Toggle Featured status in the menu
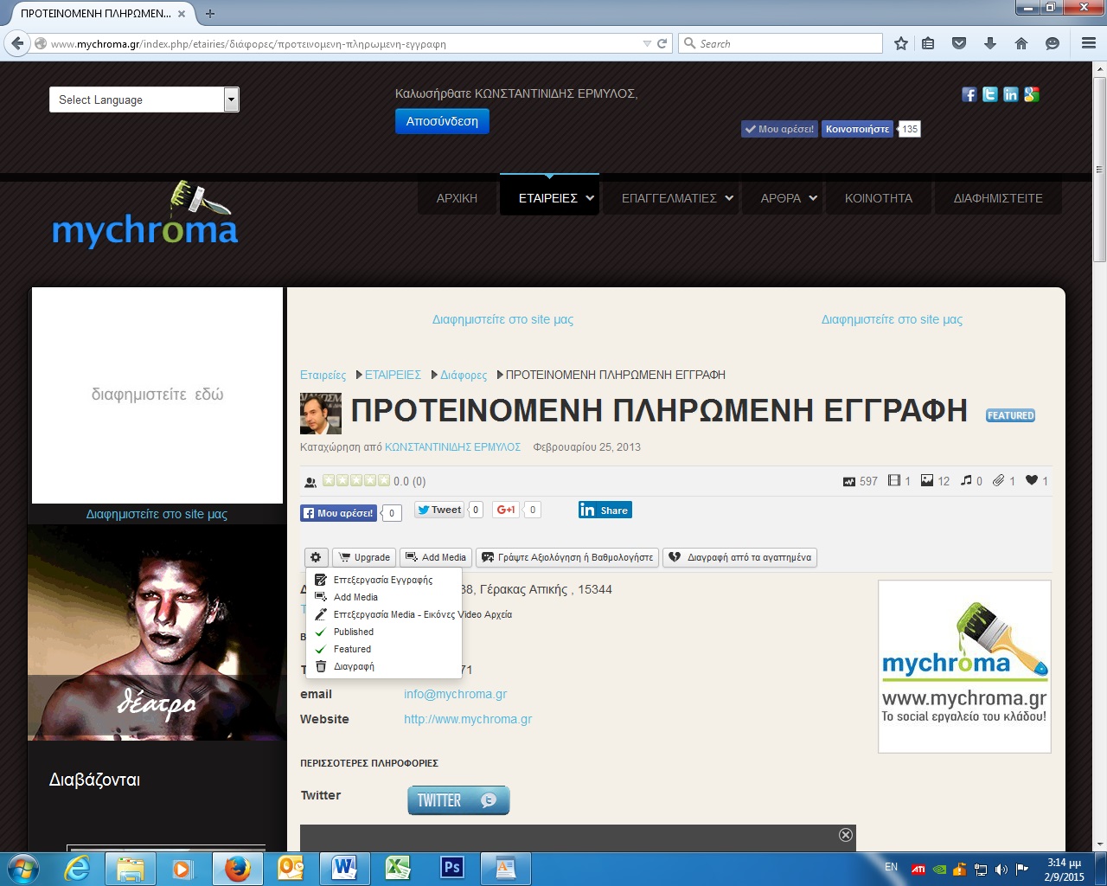1107x886 pixels. (x=352, y=649)
